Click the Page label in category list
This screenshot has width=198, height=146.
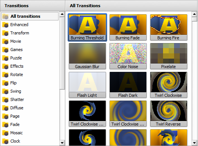coord(15,116)
